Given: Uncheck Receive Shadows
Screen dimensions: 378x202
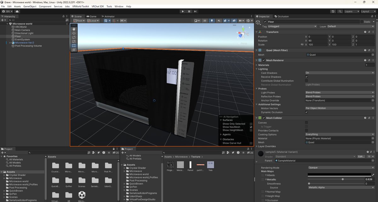Looking at the screenshot, I should click(306, 77).
